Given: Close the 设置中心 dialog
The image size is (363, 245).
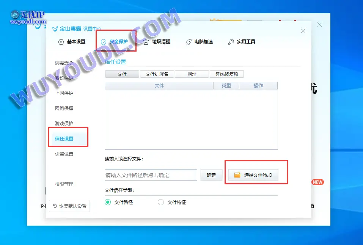Looking at the screenshot, I should pos(303,31).
